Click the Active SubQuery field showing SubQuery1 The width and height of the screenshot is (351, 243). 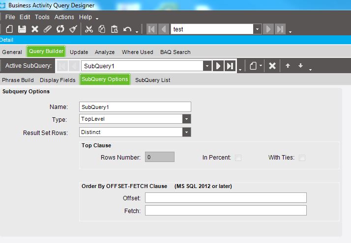click(x=142, y=66)
